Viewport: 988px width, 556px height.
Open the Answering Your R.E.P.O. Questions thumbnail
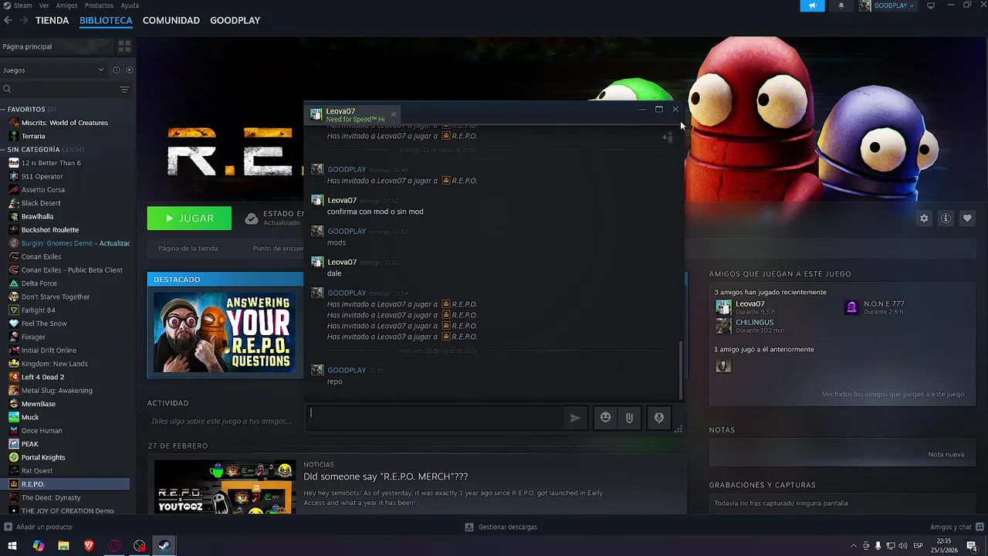click(x=225, y=331)
